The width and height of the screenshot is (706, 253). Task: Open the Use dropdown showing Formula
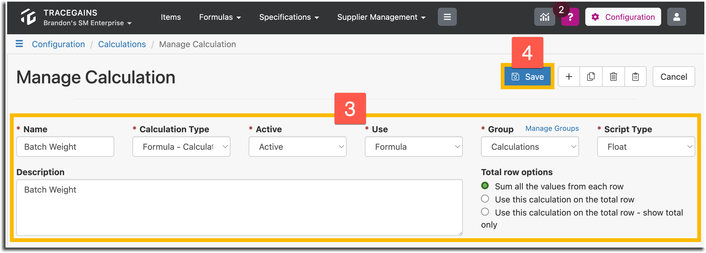413,147
